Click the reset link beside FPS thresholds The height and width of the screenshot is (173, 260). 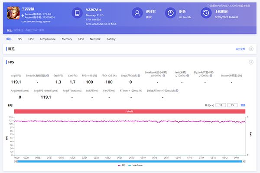[x=243, y=105]
